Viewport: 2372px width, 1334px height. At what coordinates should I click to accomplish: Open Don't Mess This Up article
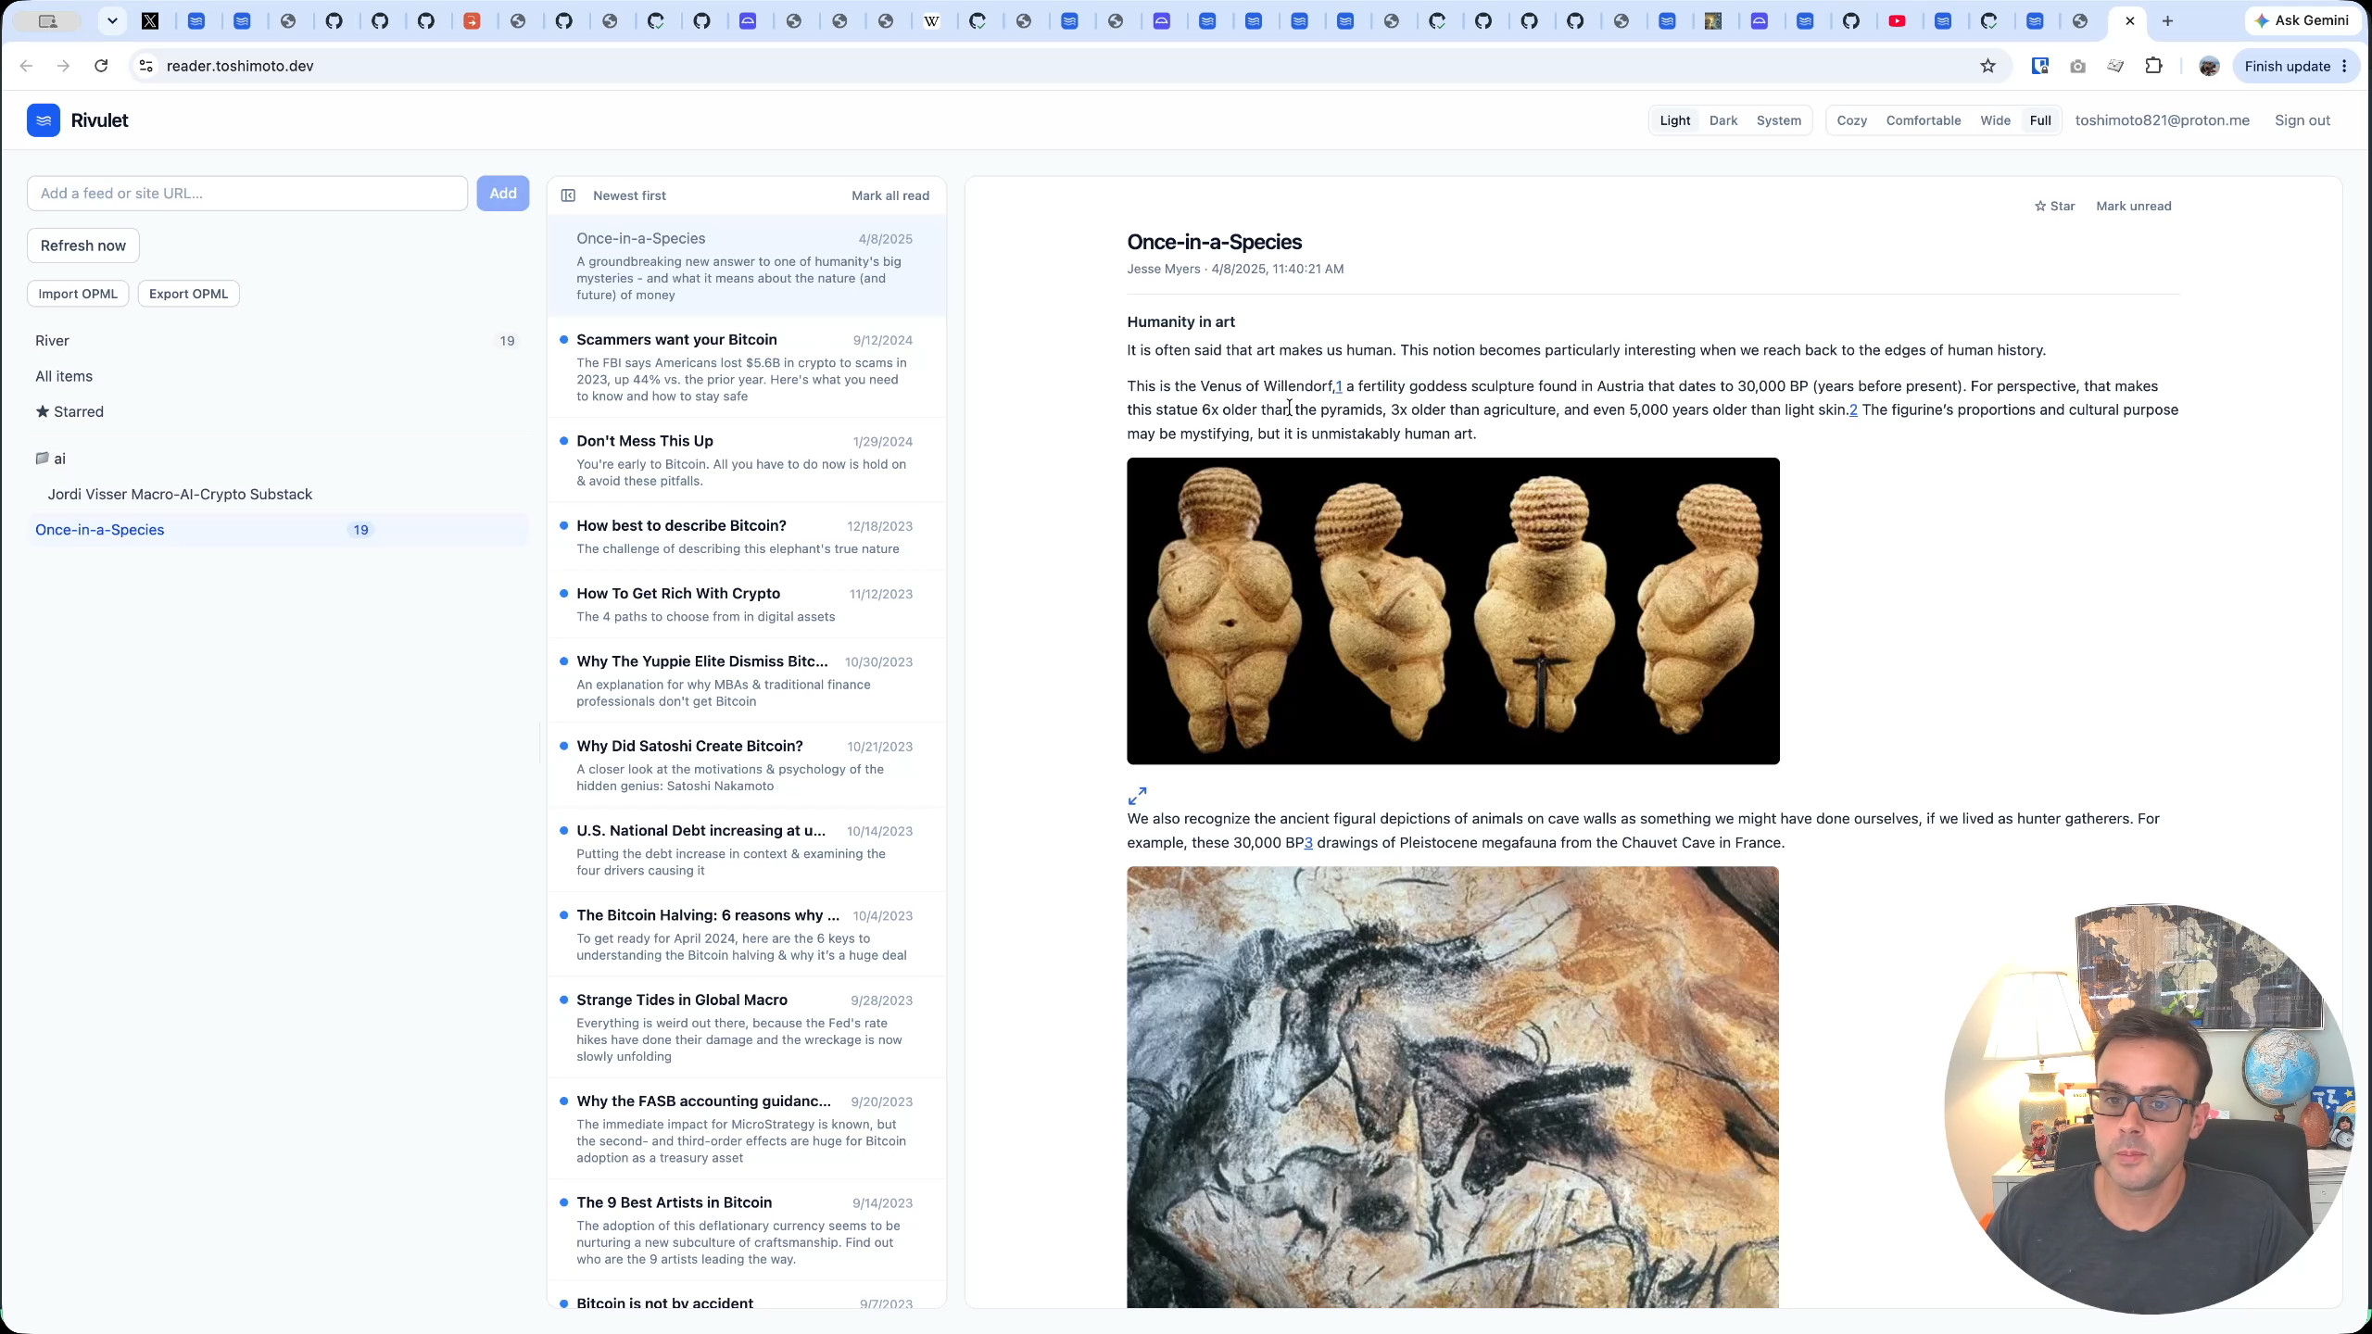coord(746,460)
